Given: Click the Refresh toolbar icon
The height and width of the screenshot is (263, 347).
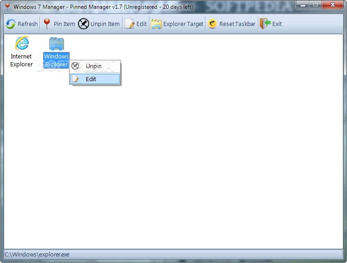Looking at the screenshot, I should pyautogui.click(x=11, y=24).
